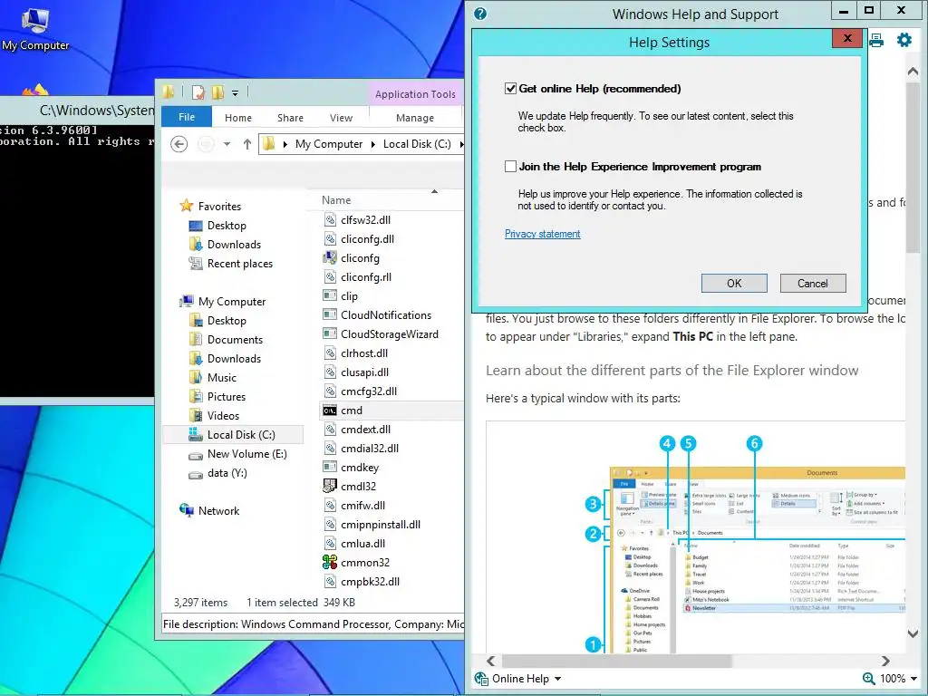Viewport: 928px width, 696px height.
Task: Close the Help Settings dialog
Action: click(847, 38)
